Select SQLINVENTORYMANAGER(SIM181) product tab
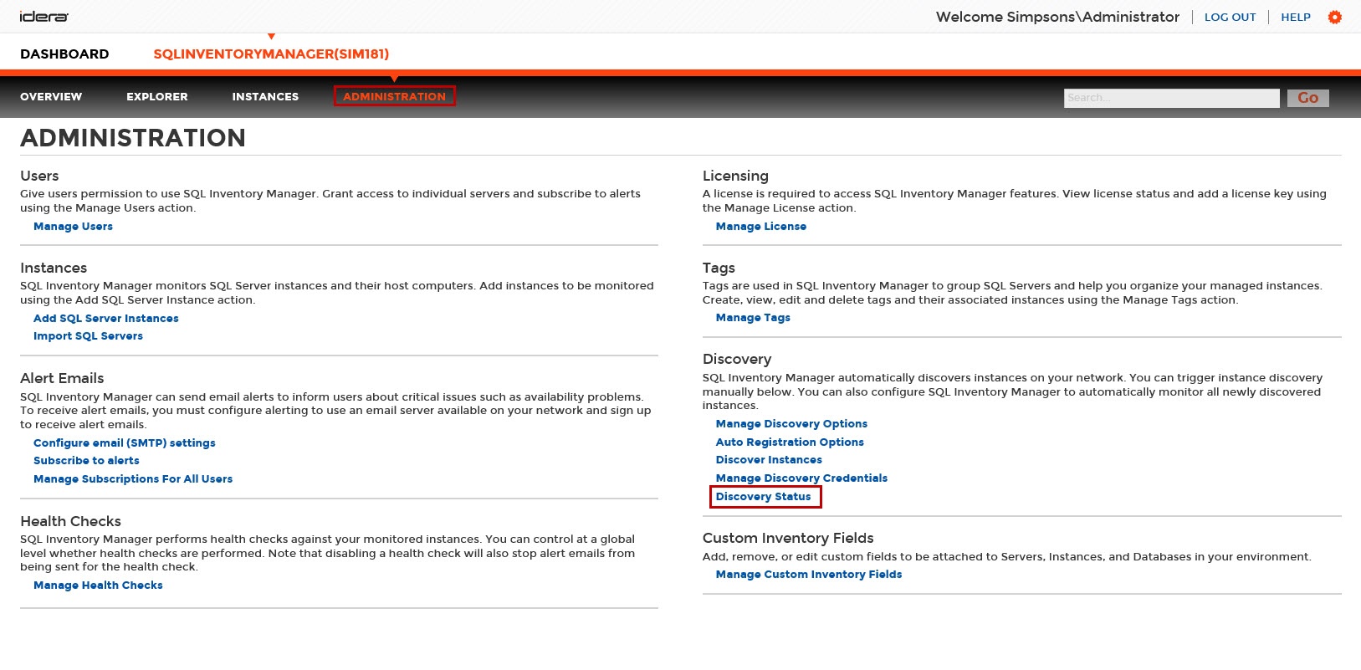The width and height of the screenshot is (1361, 670). 271,54
